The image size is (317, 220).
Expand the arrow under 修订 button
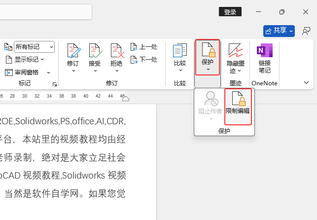73,71
